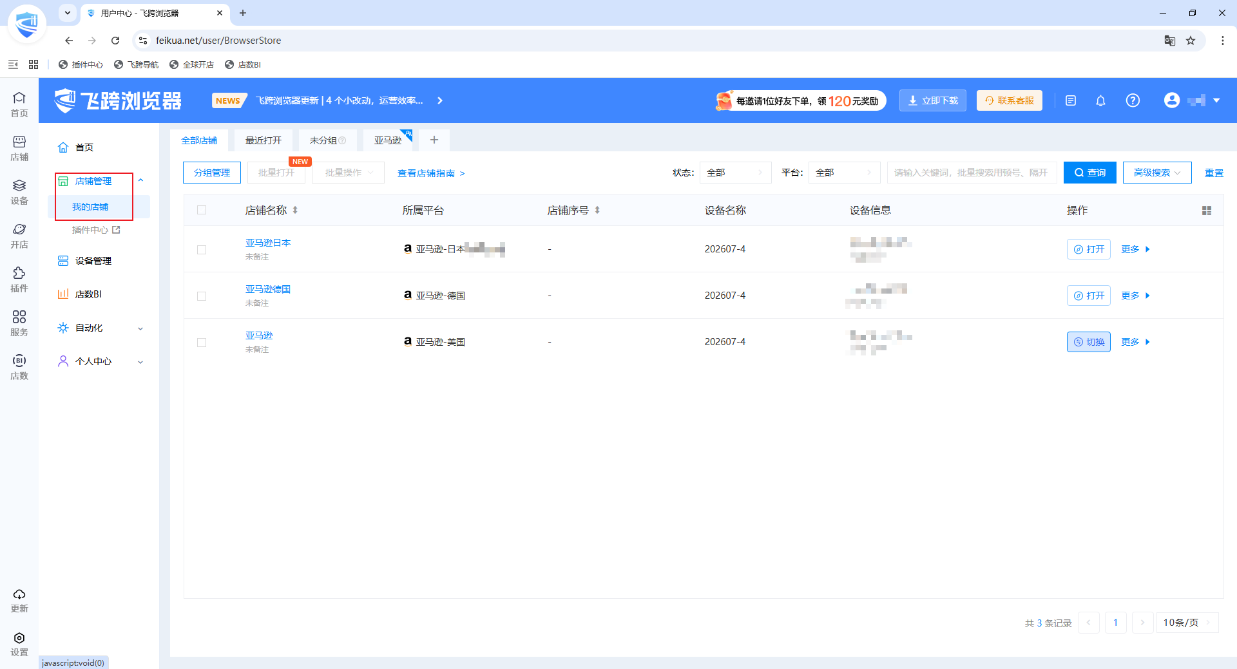Check the 亚马逊日本 row checkbox
1237x669 pixels.
(x=202, y=250)
